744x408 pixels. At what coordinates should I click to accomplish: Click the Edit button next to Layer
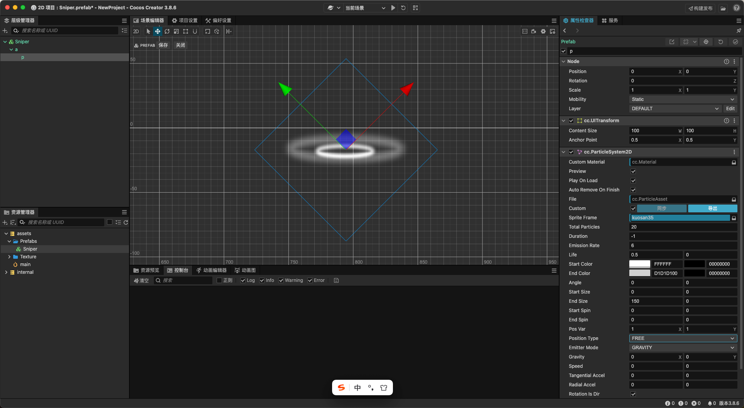coord(730,109)
